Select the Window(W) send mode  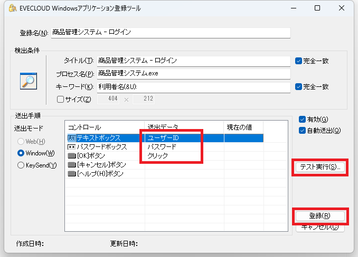21,153
